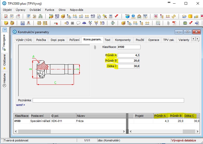
Task: Open the Oblíbené favorites side panel
Action: pos(4,62)
